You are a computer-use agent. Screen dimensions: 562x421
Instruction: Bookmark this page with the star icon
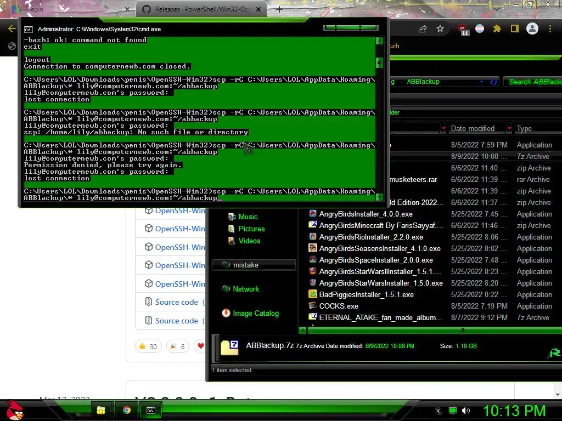point(440,29)
